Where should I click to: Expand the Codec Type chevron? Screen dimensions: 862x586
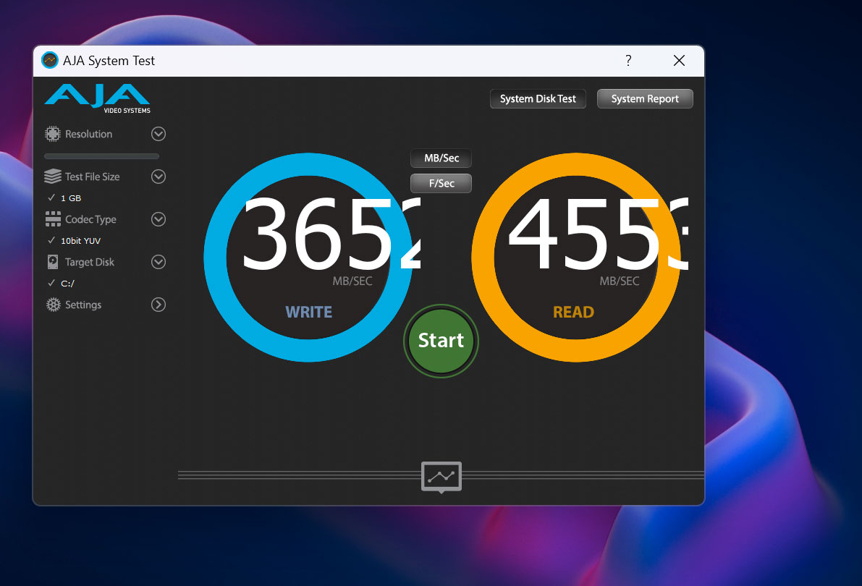pyautogui.click(x=159, y=219)
